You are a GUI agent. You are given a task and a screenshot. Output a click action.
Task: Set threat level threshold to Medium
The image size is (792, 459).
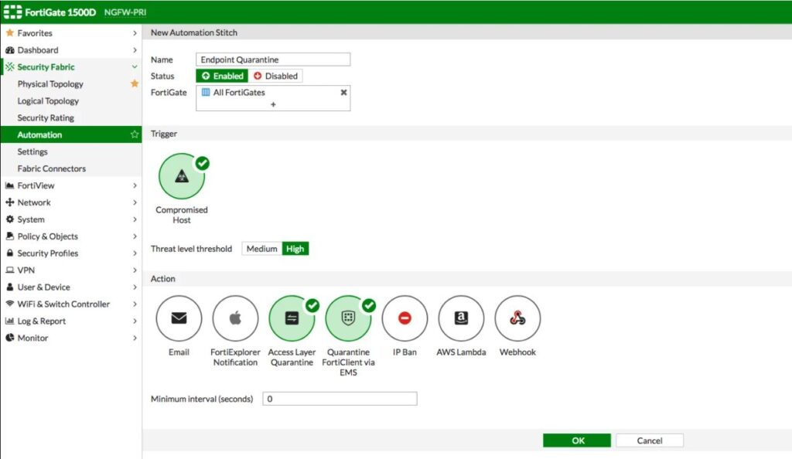click(261, 249)
